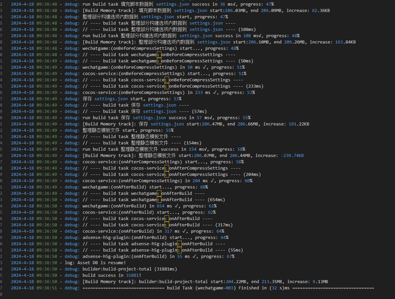Viewport: 395px width, 299px height.
Task: Click the 'end 206.66MB' memory value
Action: coord(244,124)
